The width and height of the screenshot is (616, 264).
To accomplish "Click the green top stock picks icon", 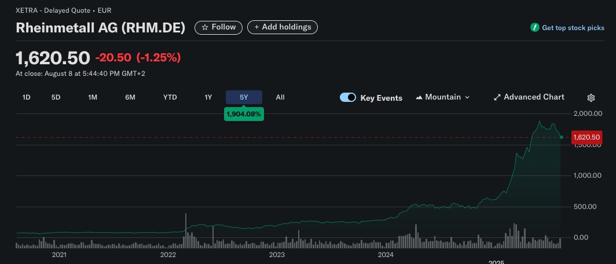I will [535, 28].
